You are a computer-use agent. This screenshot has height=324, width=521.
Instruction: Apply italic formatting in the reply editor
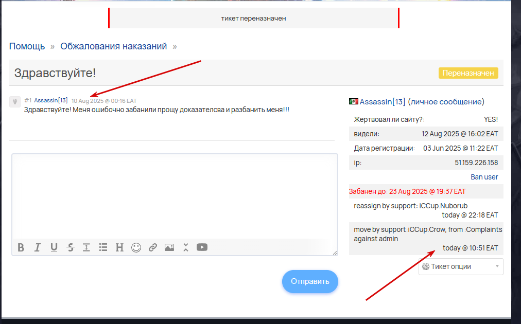[x=38, y=247]
